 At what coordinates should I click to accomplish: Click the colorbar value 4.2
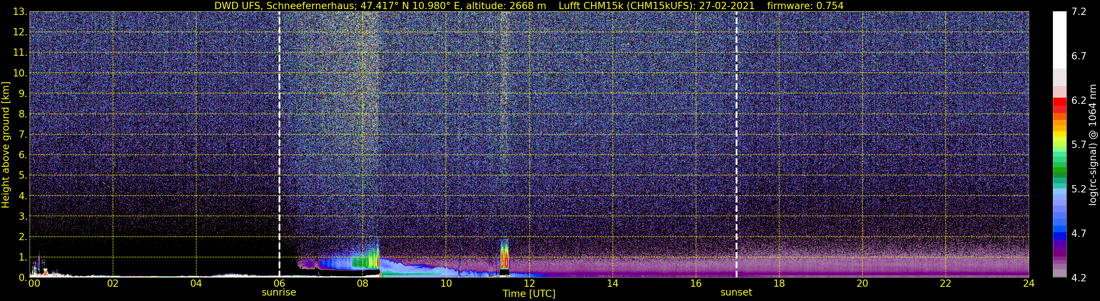pyautogui.click(x=1079, y=278)
